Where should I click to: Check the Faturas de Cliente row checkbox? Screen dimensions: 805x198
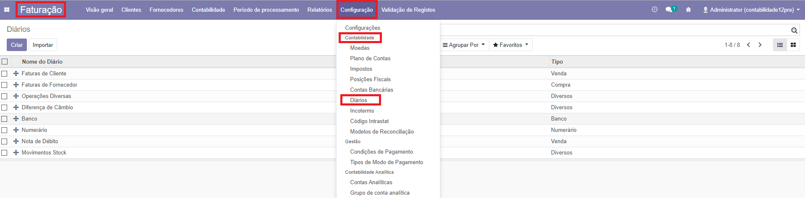(5, 74)
